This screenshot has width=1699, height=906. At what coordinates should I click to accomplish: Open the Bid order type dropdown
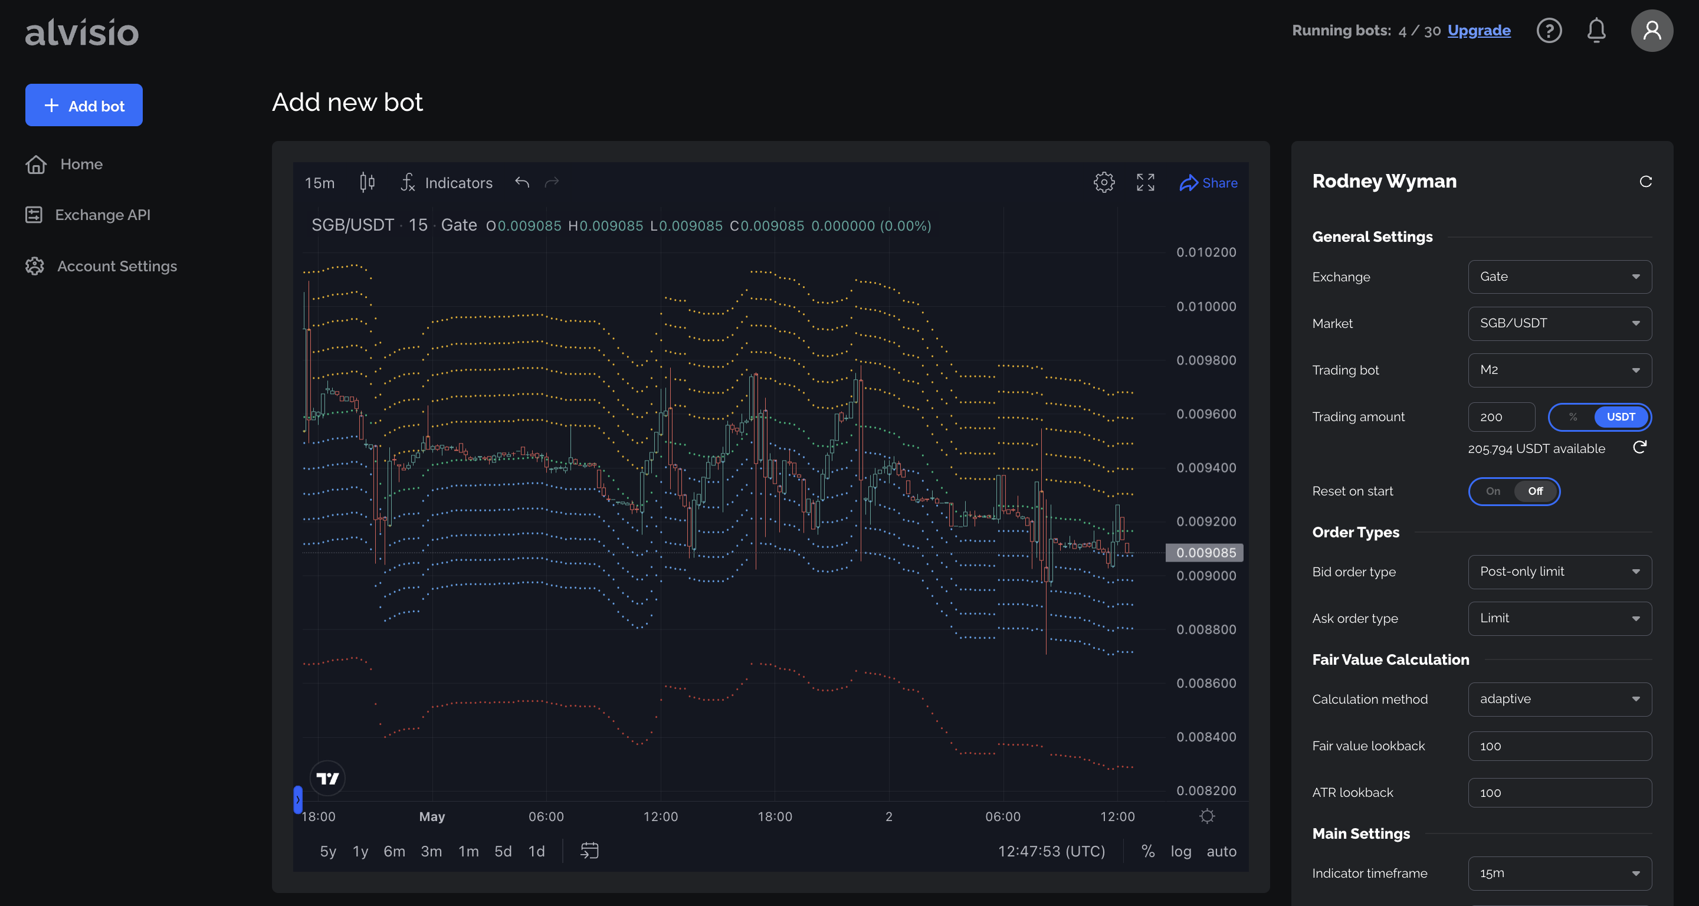tap(1559, 572)
